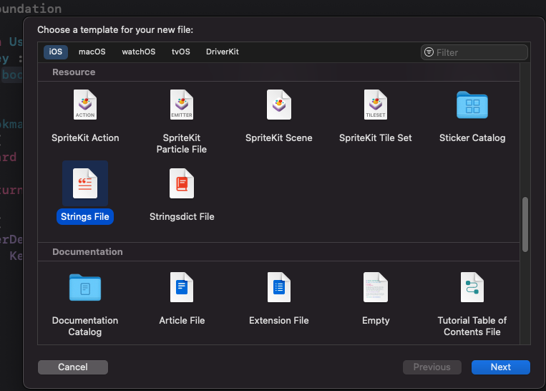Click the template list vertical scrollbar
Screen dimensions: 546x391
(525, 224)
